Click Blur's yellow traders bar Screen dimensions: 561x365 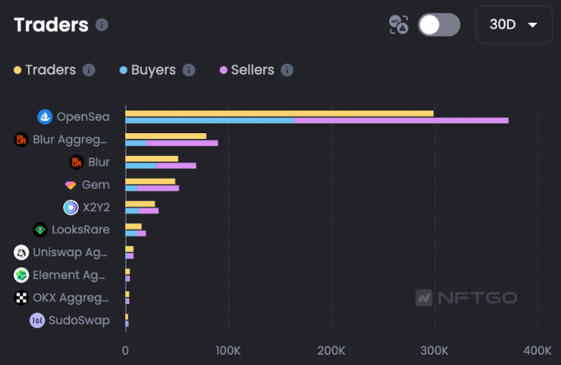point(152,159)
